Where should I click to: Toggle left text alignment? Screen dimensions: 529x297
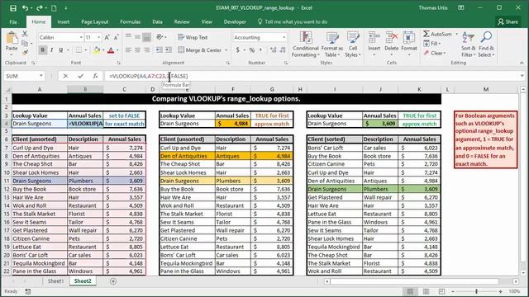pyautogui.click(x=129, y=49)
